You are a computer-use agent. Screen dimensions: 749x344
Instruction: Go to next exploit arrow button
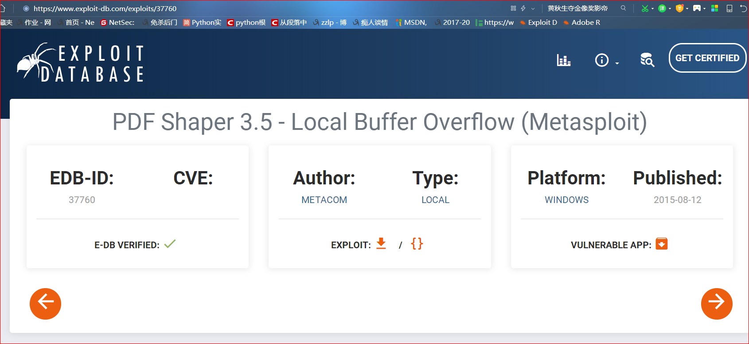tap(717, 304)
